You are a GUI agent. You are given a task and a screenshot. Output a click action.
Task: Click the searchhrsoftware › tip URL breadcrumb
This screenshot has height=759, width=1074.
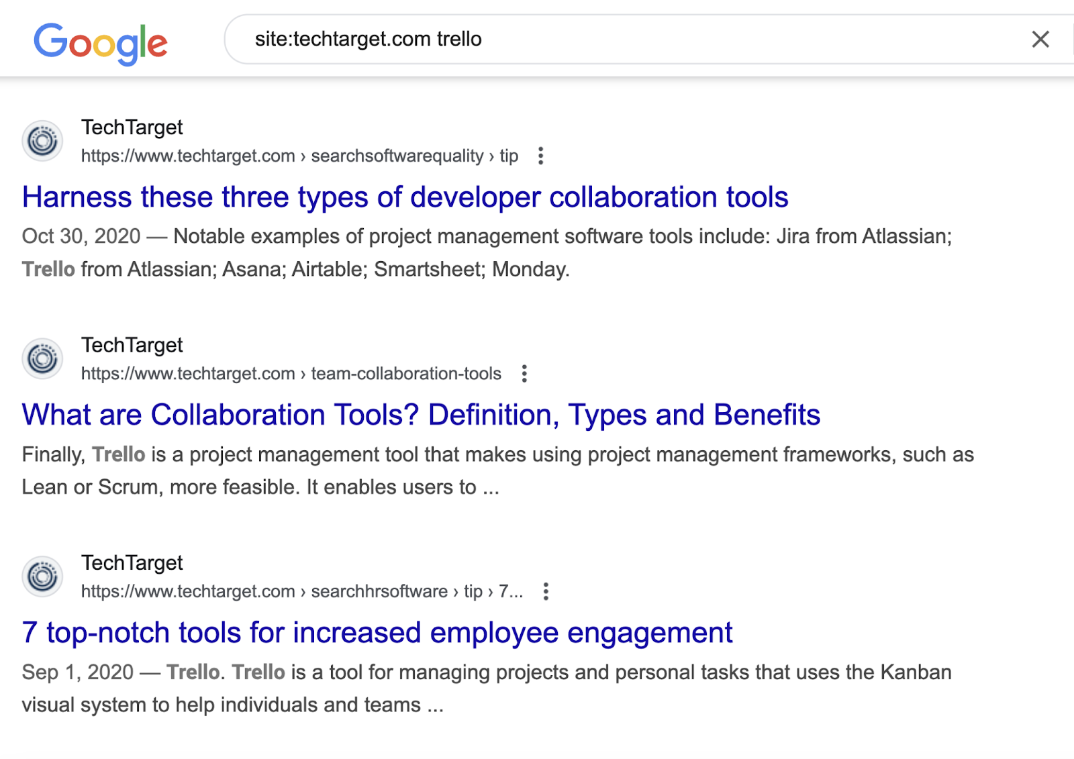click(x=302, y=592)
